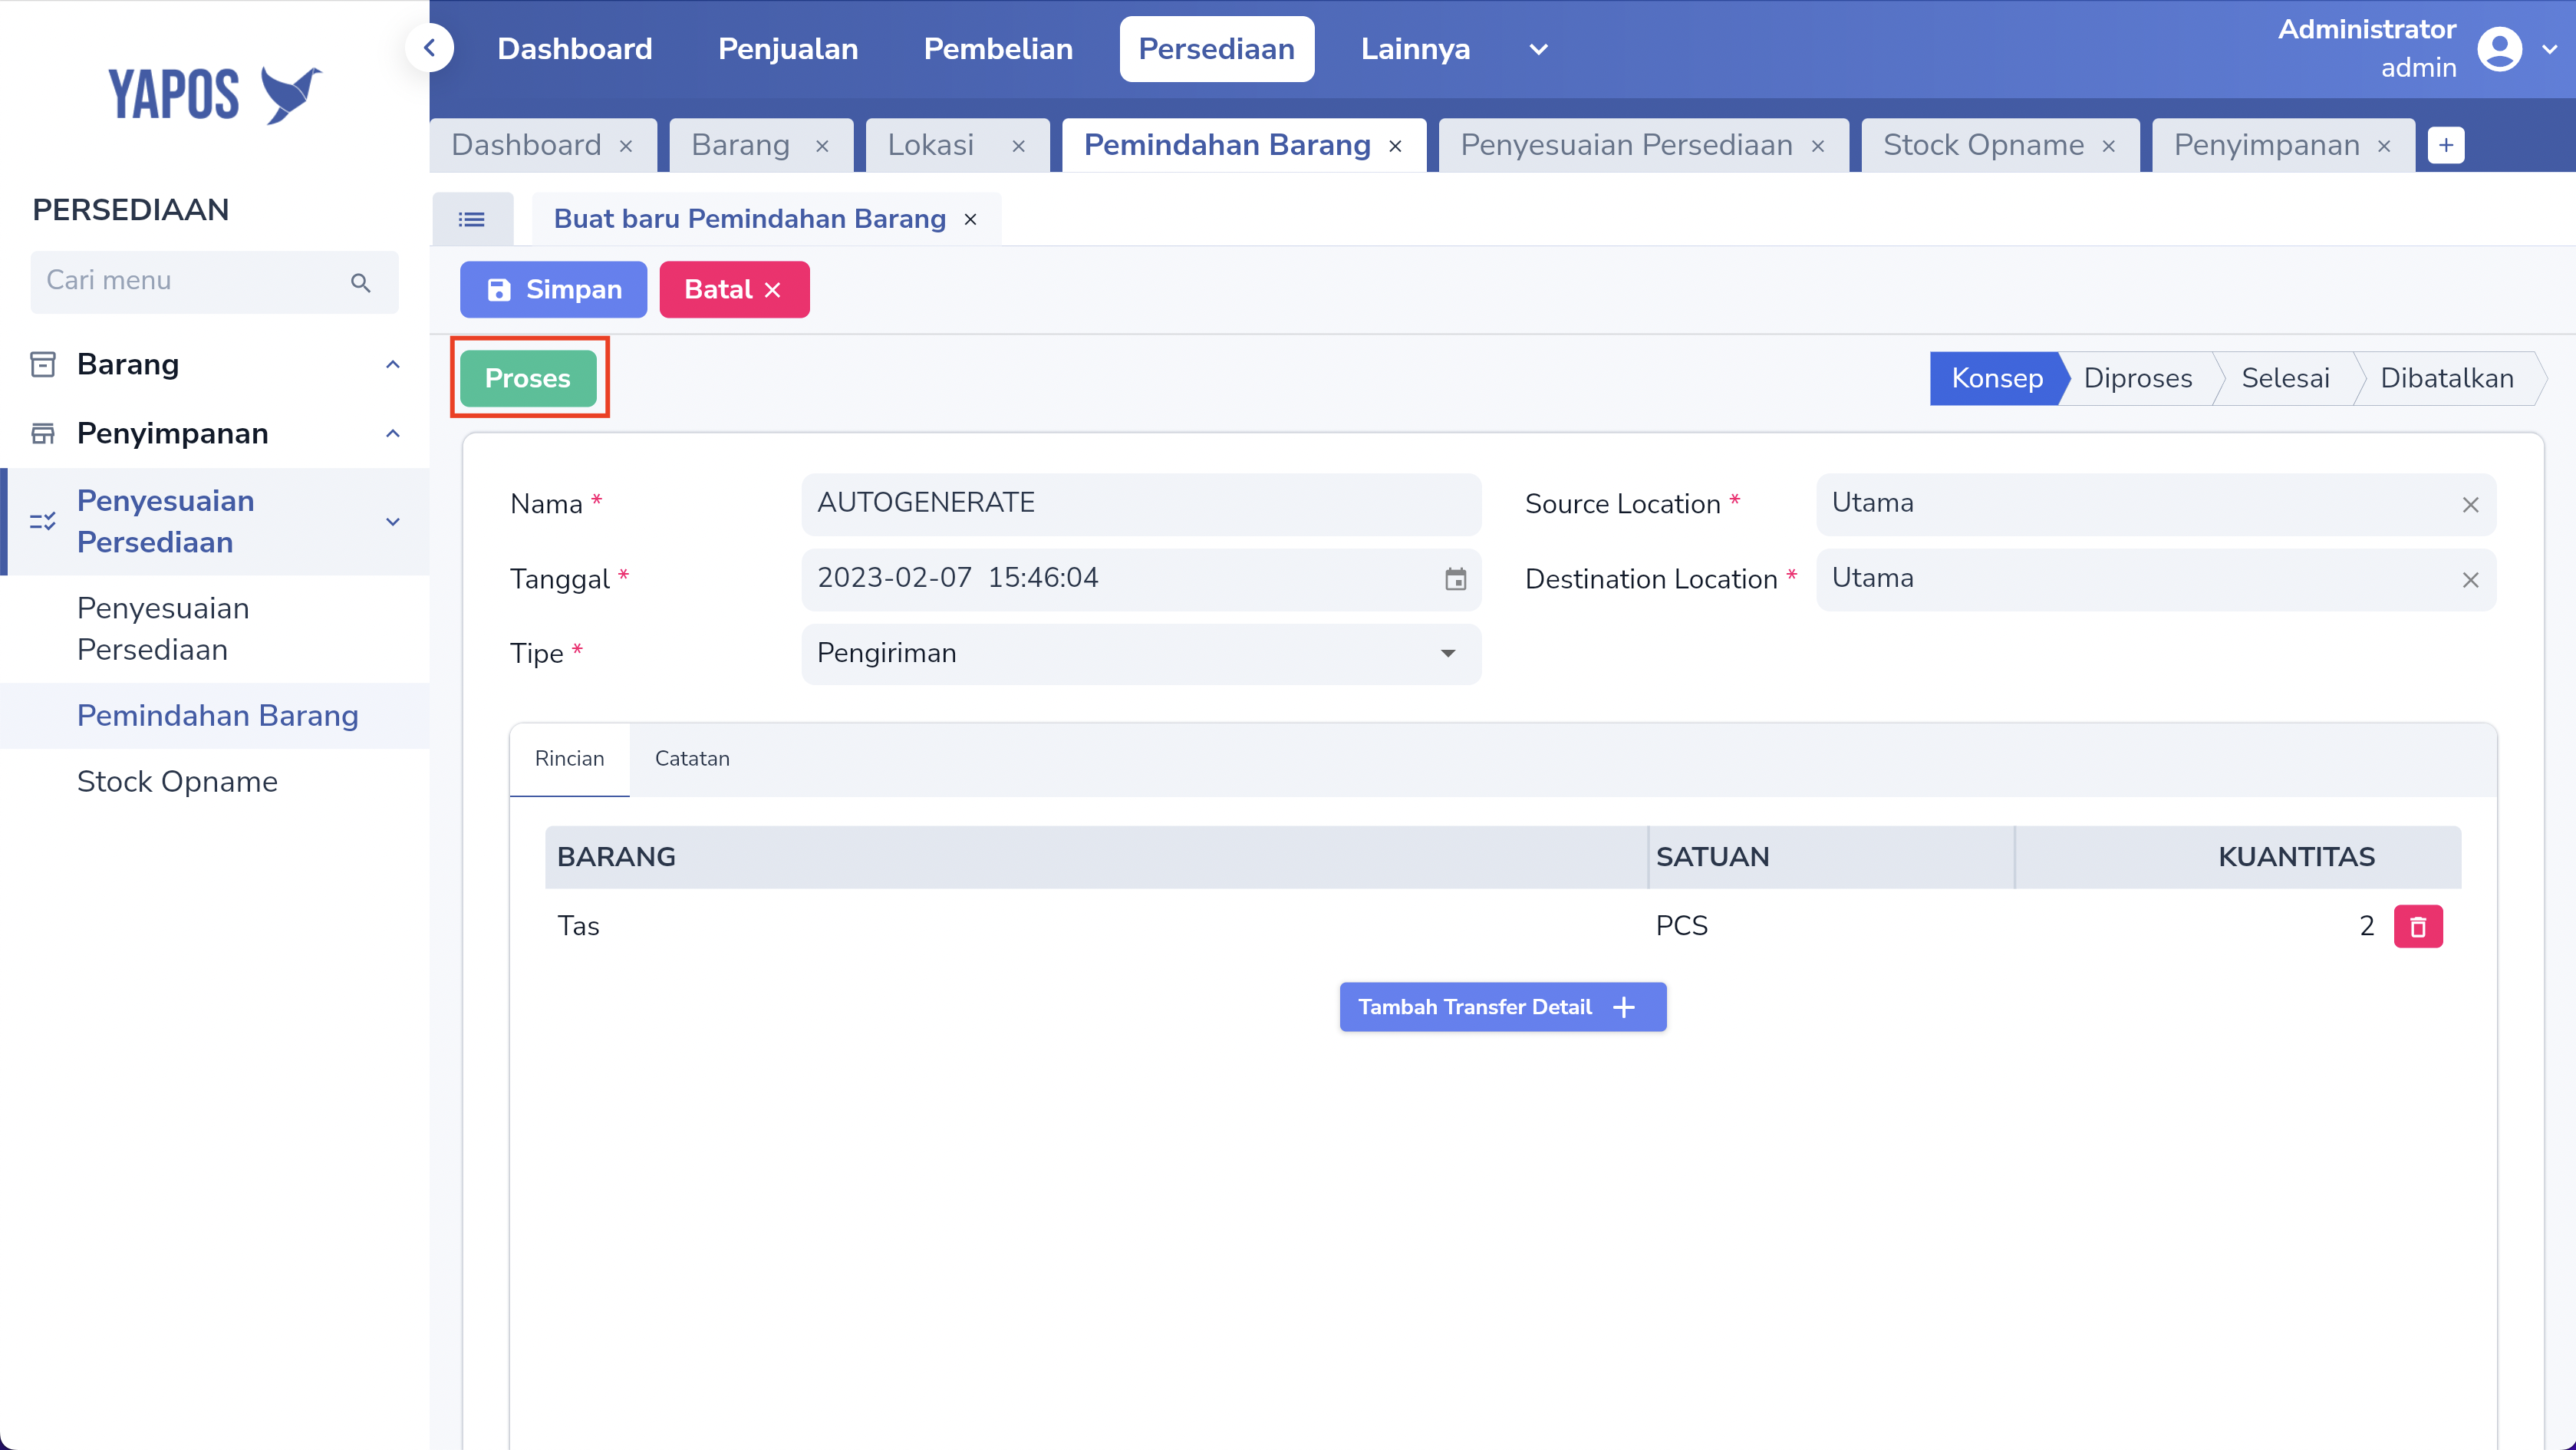Close the Stock Opname tab
Image resolution: width=2576 pixels, height=1450 pixels.
(x=2109, y=146)
